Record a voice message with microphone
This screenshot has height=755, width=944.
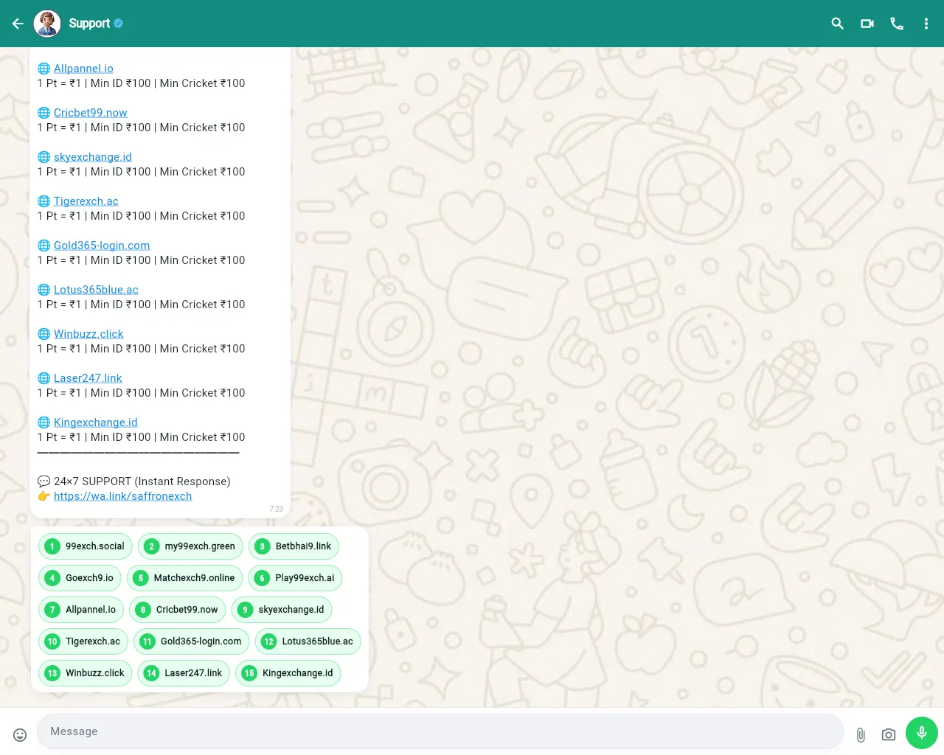(x=922, y=733)
